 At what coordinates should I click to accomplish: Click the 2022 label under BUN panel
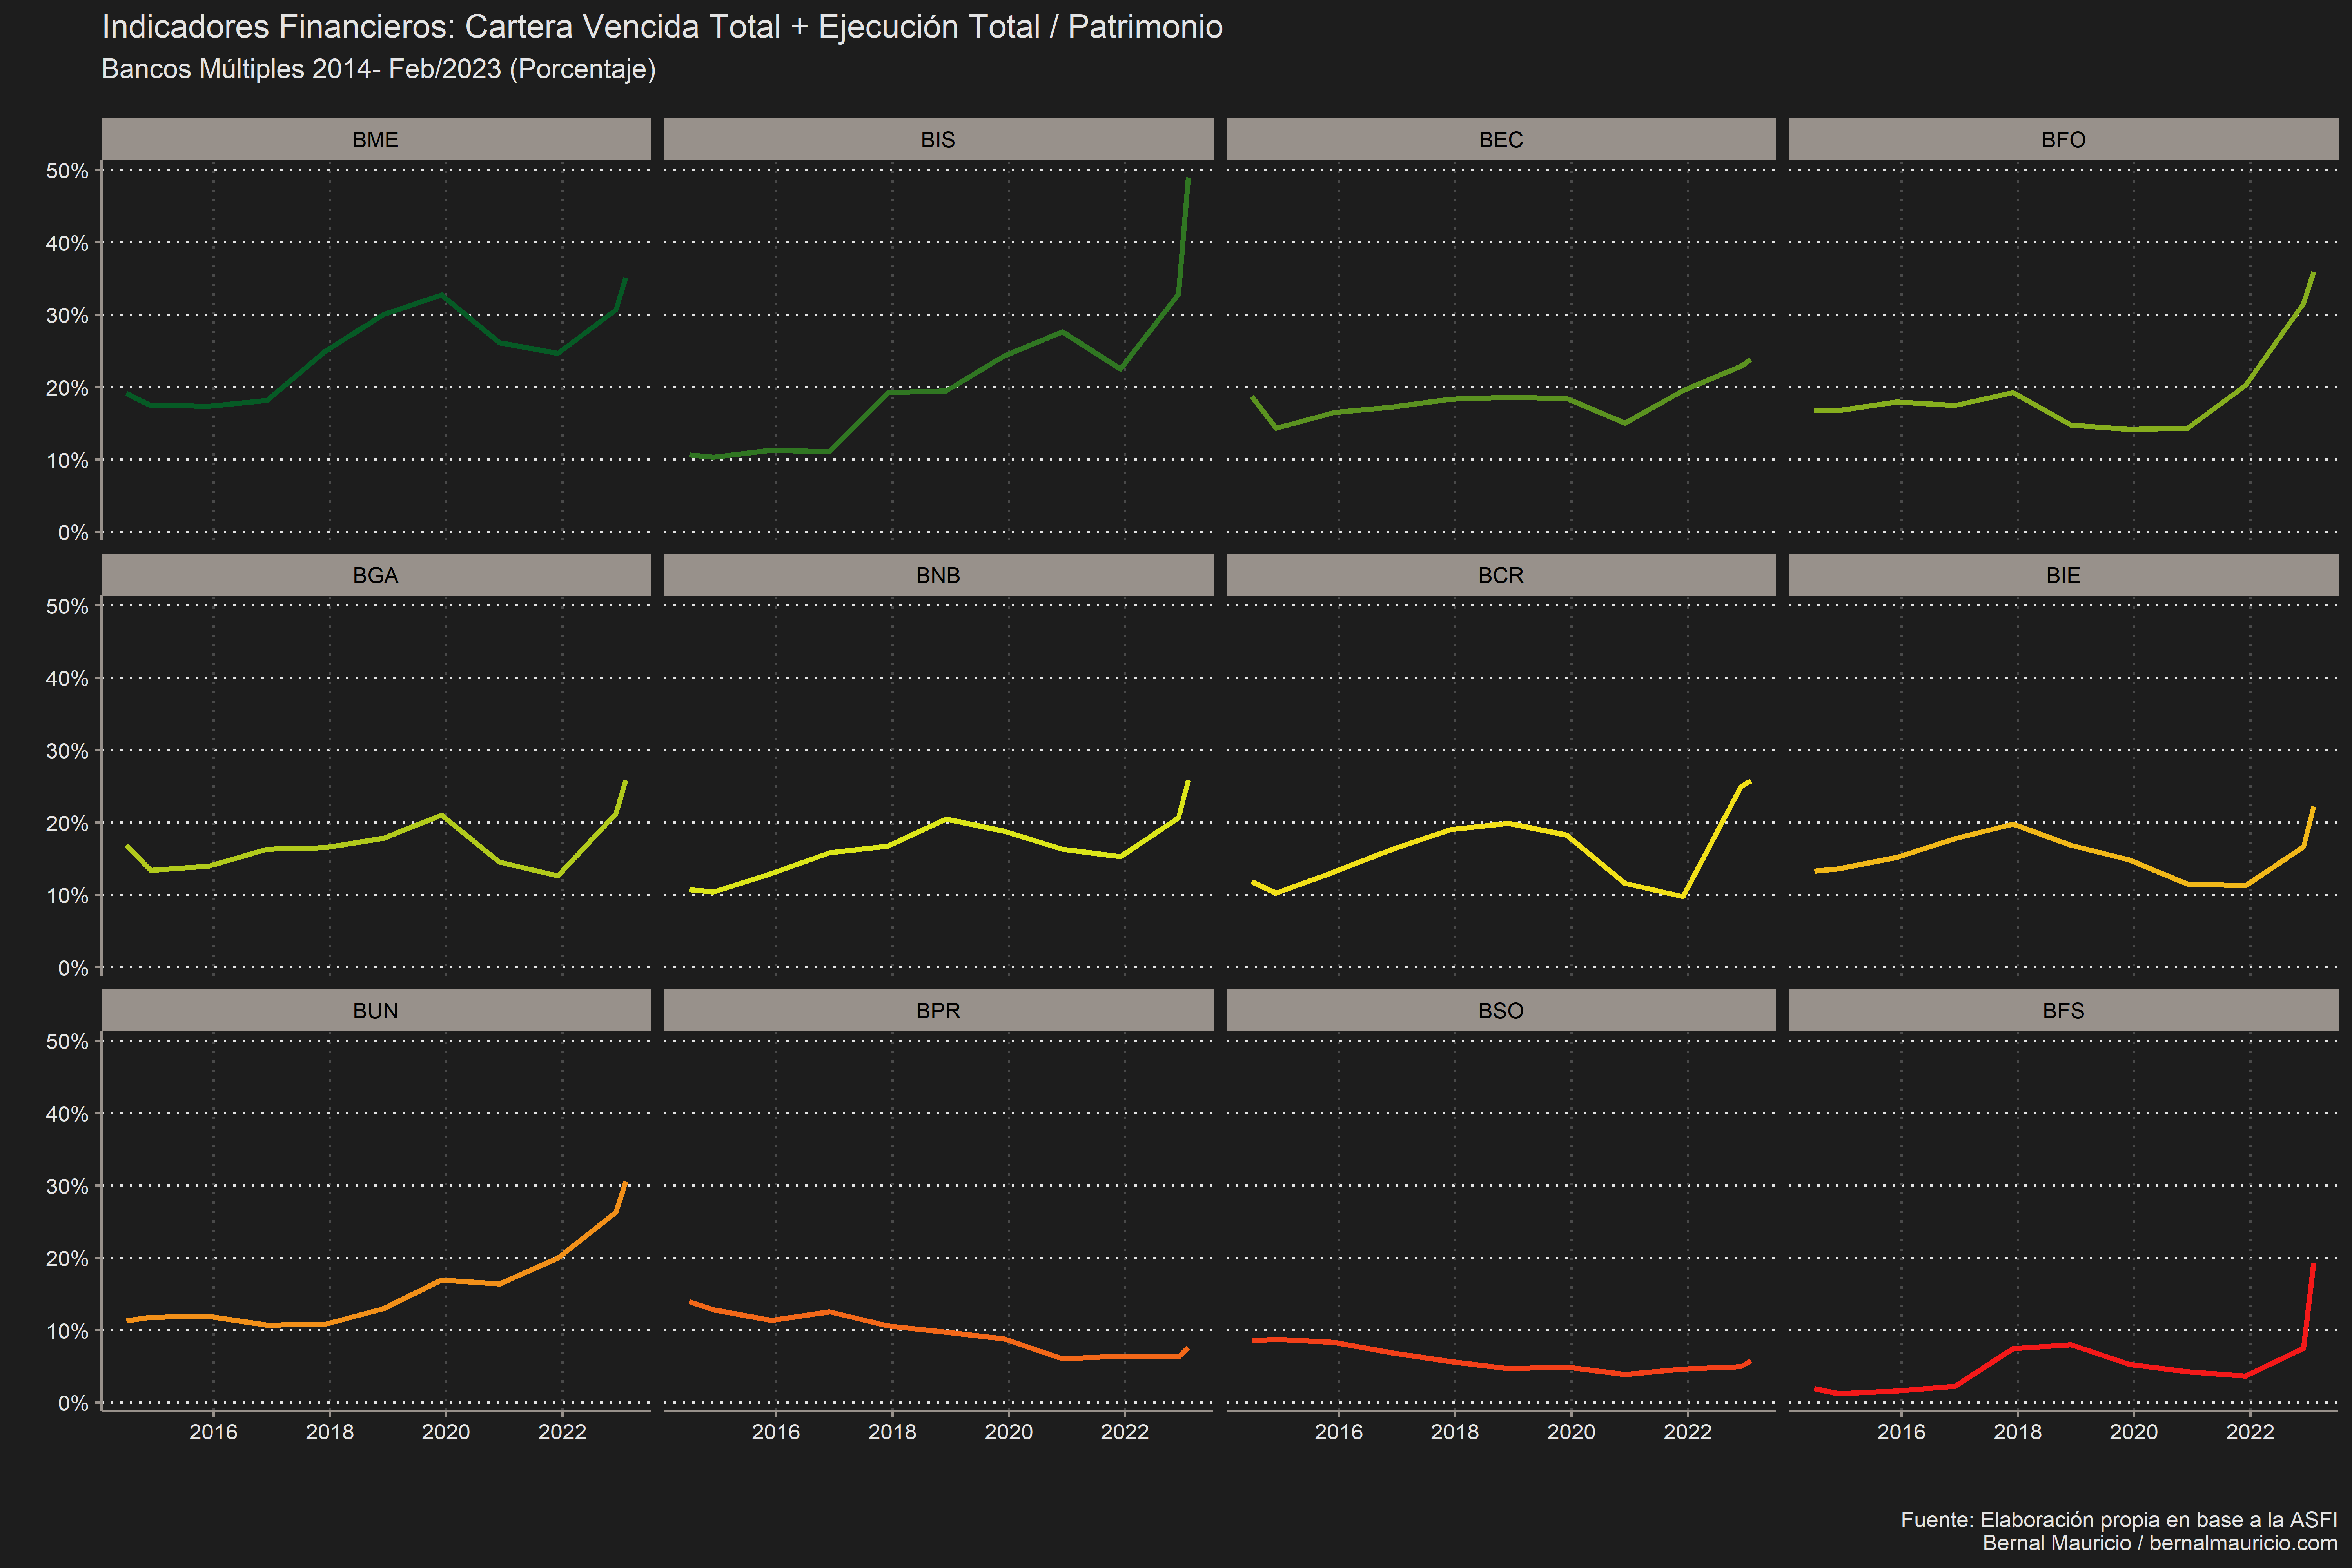[562, 1432]
